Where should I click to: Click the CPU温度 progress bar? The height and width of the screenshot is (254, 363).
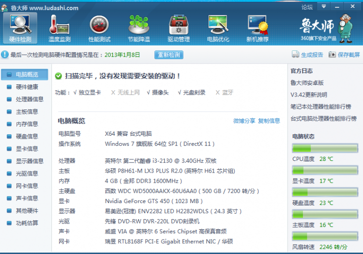[325, 148]
